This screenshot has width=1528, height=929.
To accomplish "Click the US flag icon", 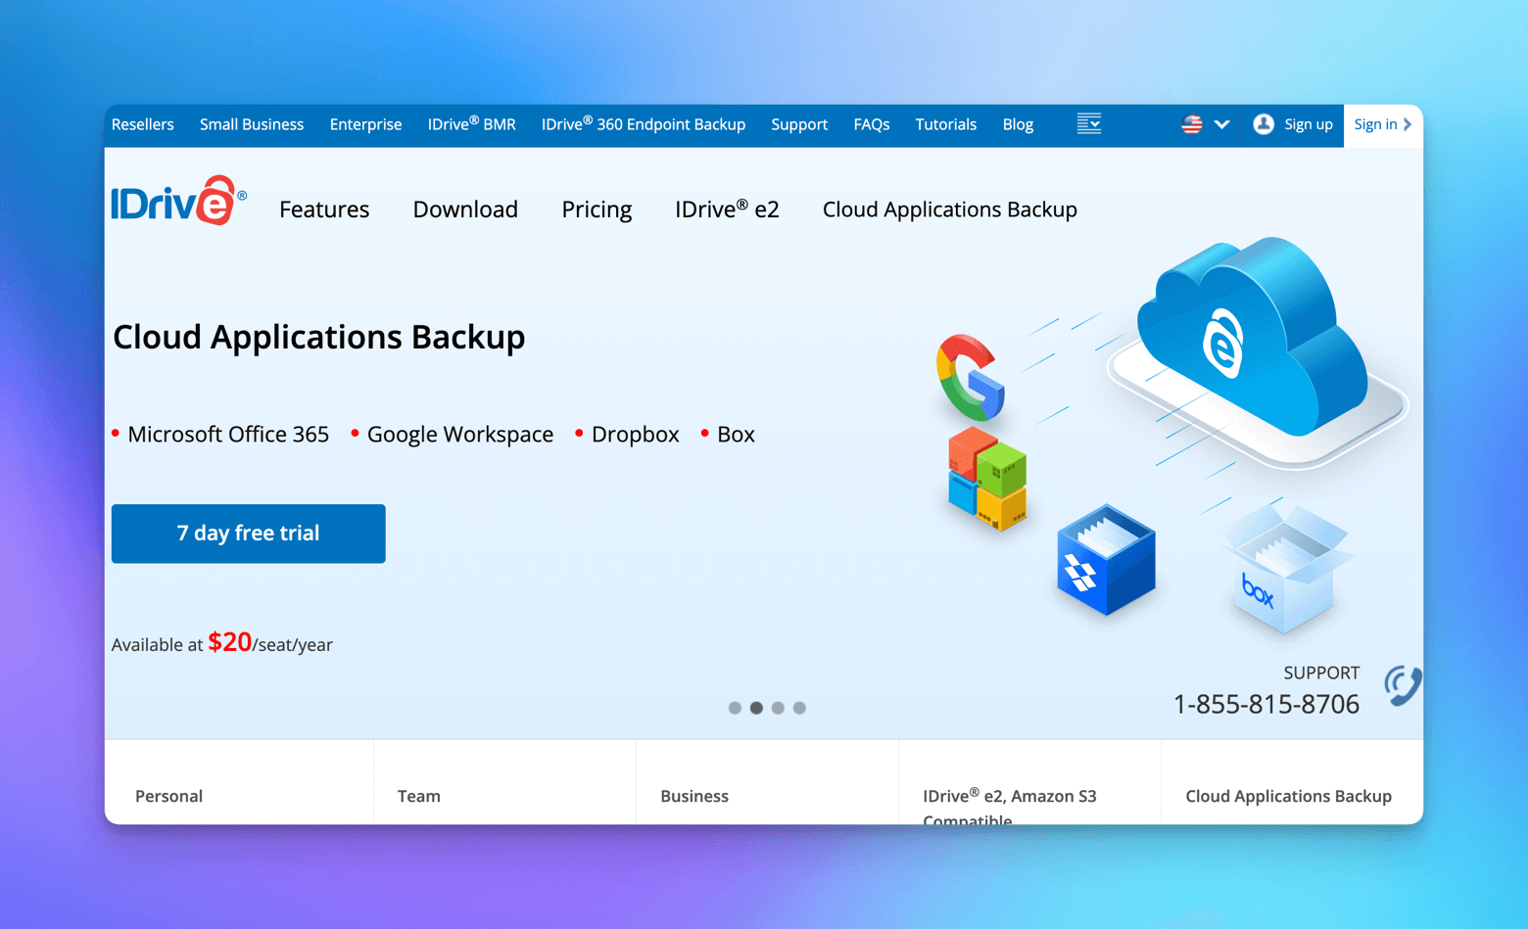I will pyautogui.click(x=1191, y=124).
